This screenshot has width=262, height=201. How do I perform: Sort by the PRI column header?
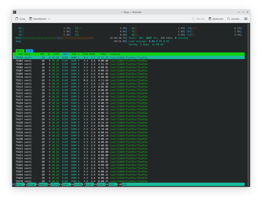42,54
